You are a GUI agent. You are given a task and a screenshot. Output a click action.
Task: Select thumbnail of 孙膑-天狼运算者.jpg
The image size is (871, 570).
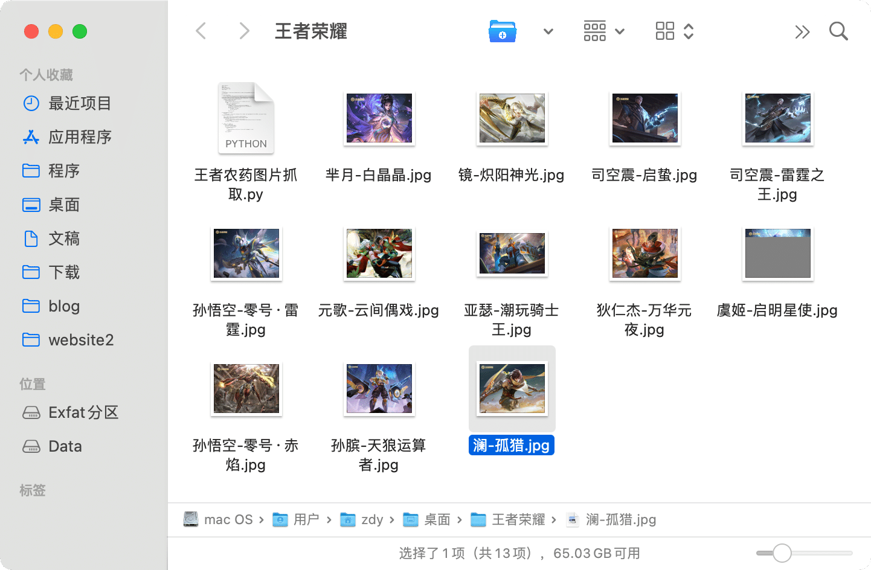pyautogui.click(x=379, y=389)
